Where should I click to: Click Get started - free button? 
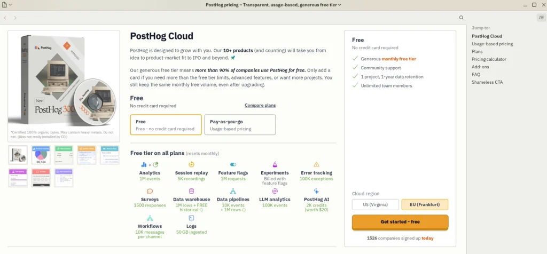(400, 222)
